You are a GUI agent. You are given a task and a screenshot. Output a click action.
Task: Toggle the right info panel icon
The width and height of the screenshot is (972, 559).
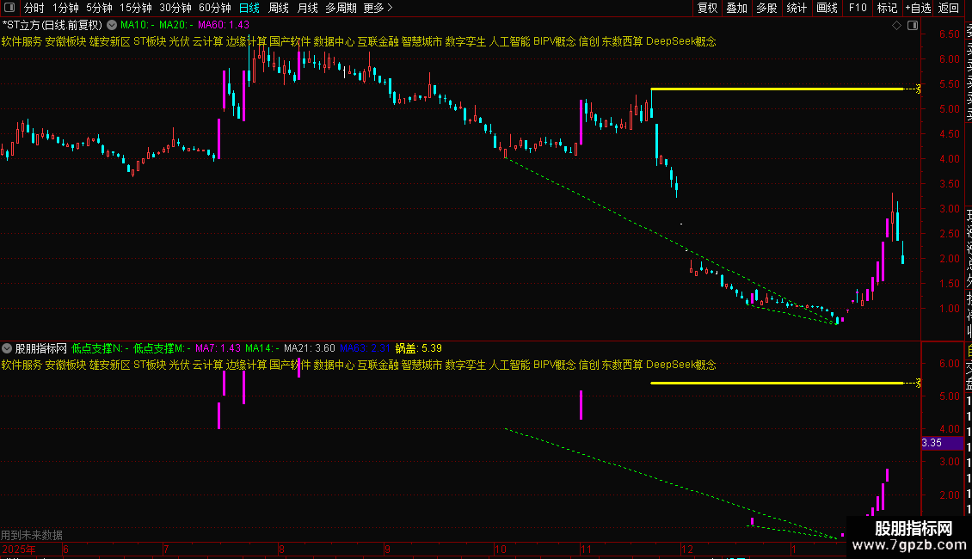point(913,26)
